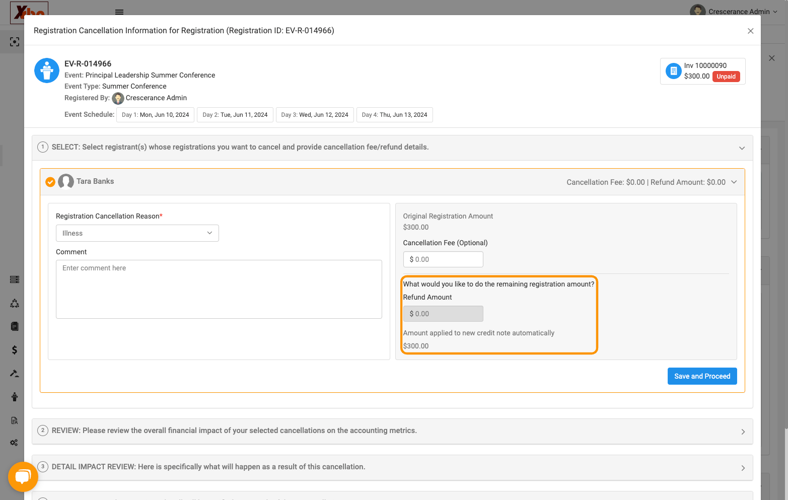
Task: Click the blue invoice icon for Inv 10000090
Action: (x=673, y=71)
